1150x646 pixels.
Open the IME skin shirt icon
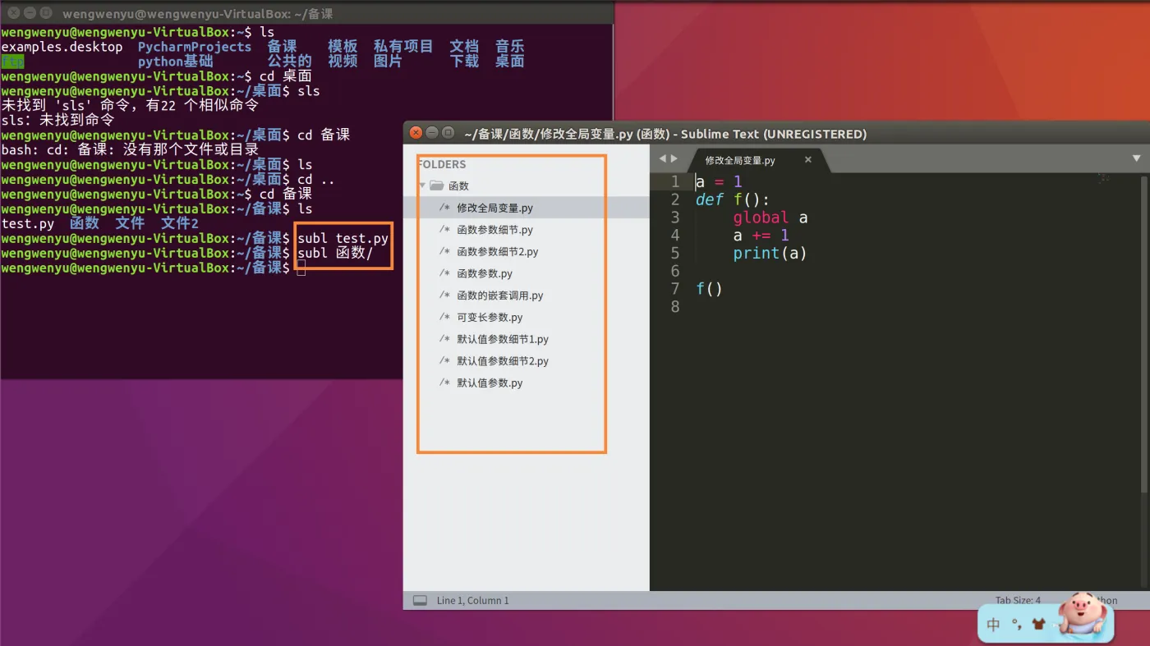pos(1038,625)
